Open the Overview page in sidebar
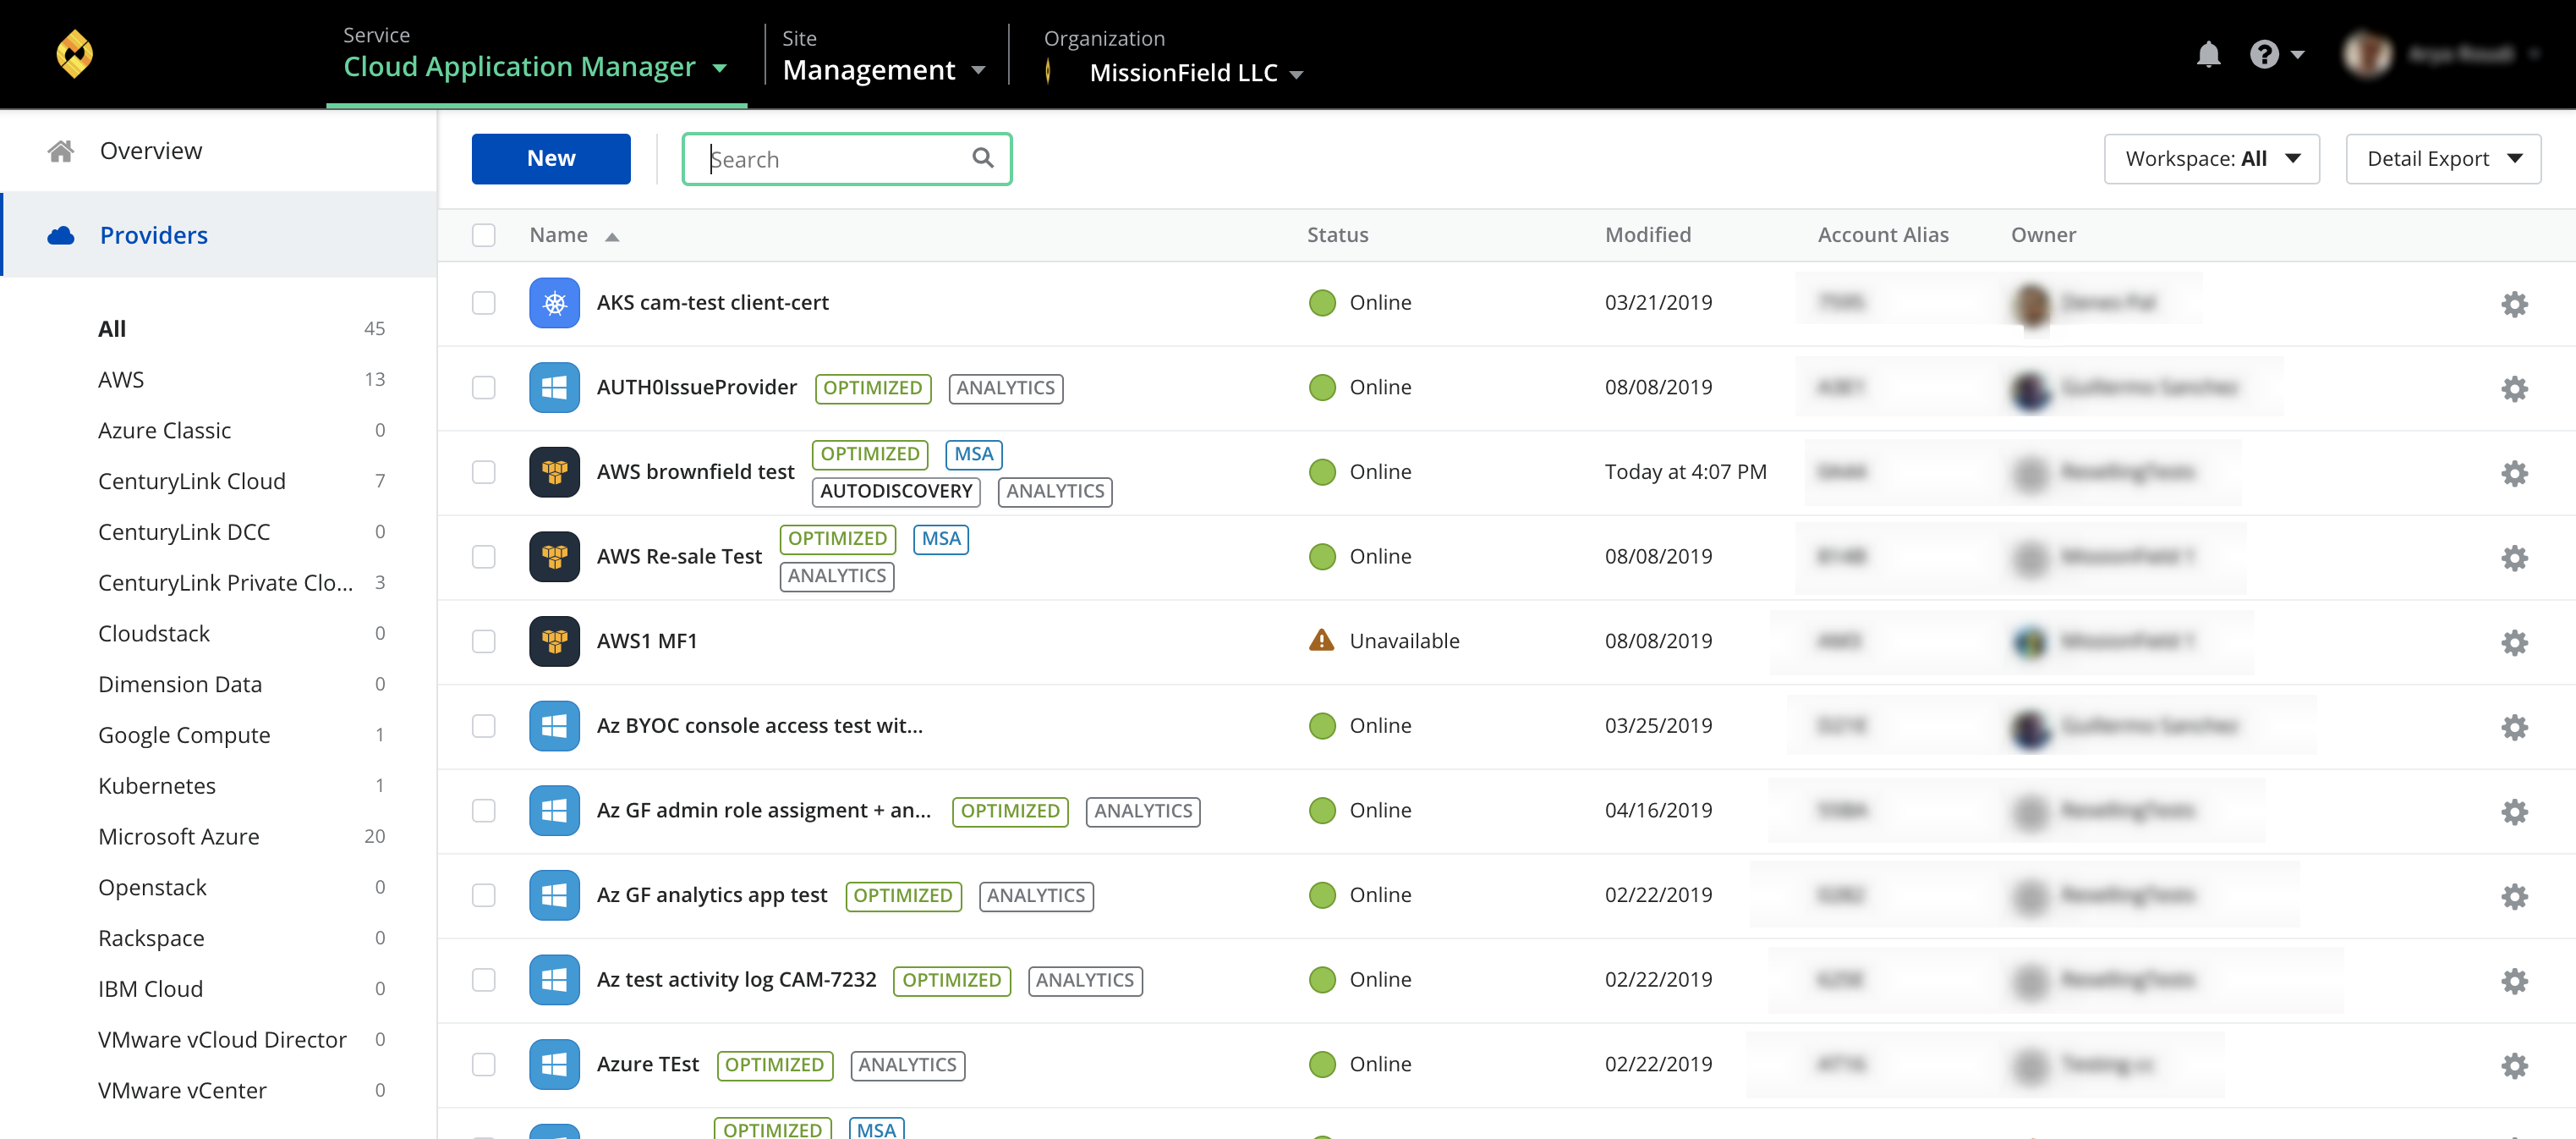The width and height of the screenshot is (2576, 1139). [218, 150]
